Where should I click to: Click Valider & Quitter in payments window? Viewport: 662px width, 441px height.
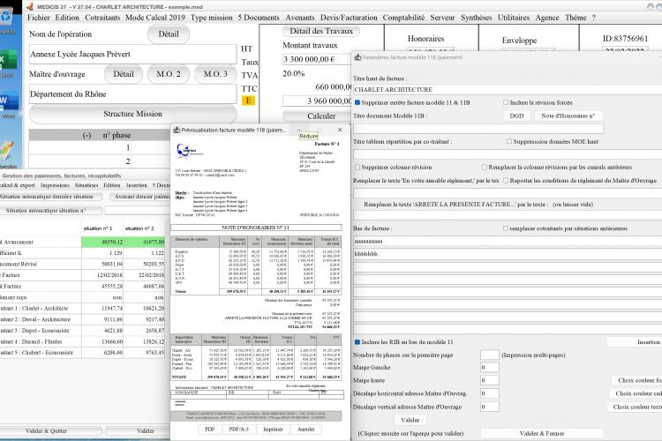[47, 431]
